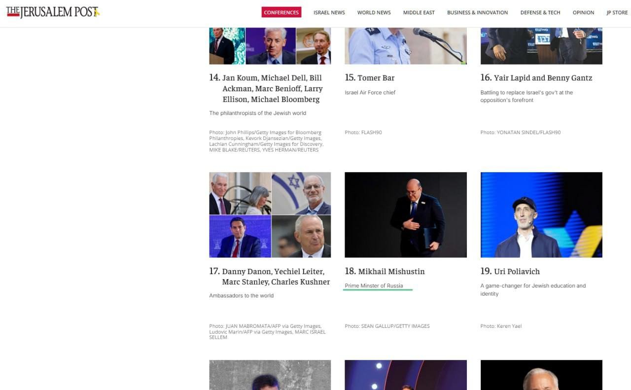Viewport: 631px width, 390px height.
Task: Open the item 19 photo with blue backdrop
Action: coord(541,215)
